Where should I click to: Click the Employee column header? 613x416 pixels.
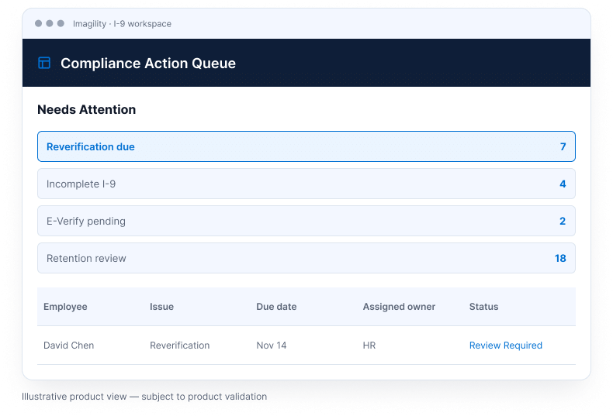[65, 307]
